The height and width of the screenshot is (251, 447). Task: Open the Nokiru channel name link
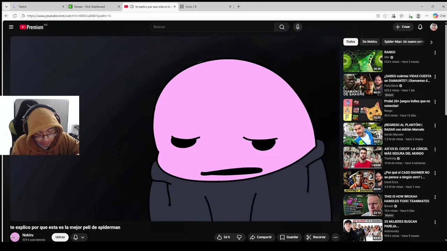tap(28, 235)
